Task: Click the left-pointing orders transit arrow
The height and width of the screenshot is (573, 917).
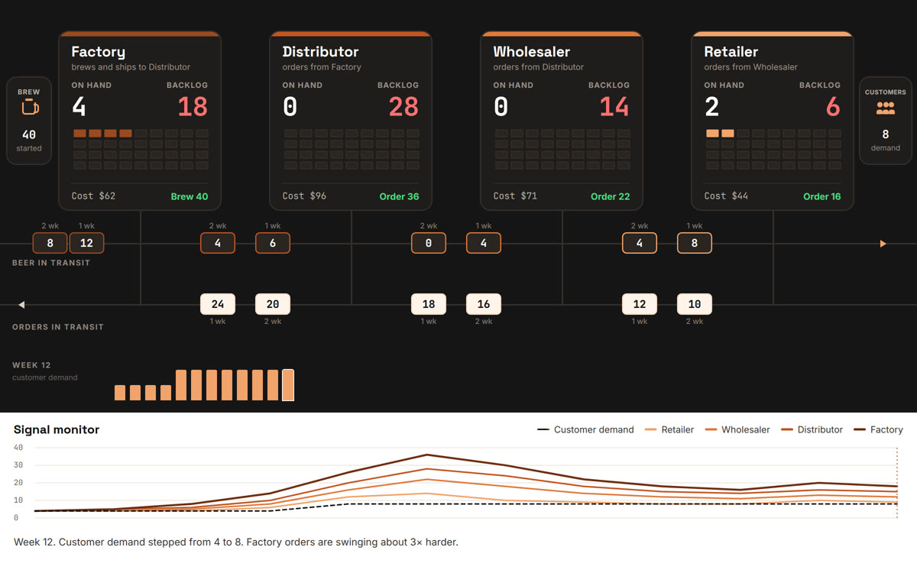Action: tap(21, 305)
